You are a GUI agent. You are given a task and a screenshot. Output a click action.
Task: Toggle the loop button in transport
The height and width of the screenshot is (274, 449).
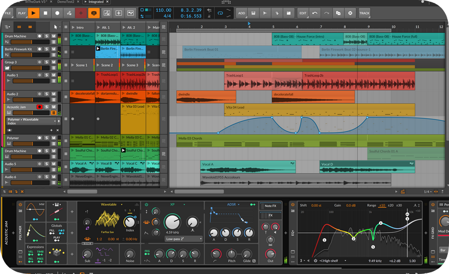[220, 13]
